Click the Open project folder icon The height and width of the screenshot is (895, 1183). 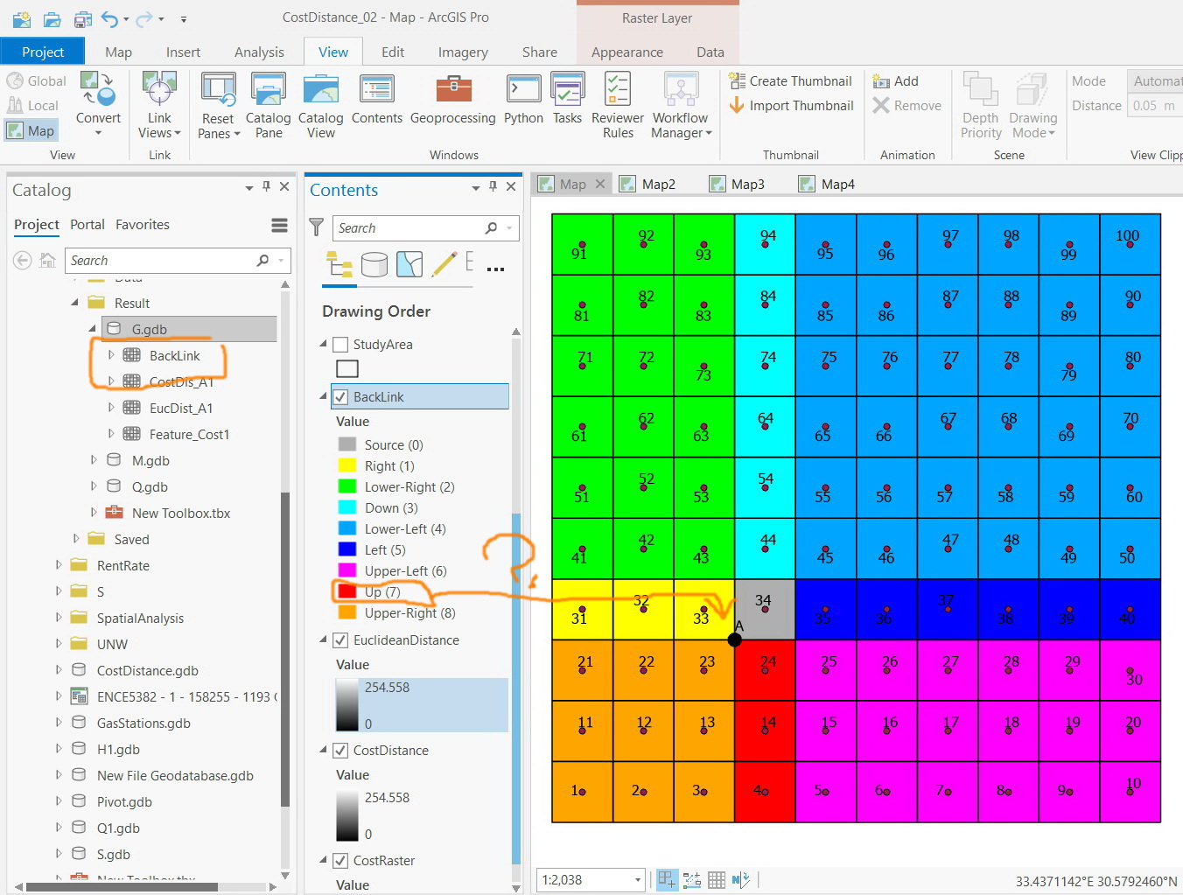click(x=52, y=18)
